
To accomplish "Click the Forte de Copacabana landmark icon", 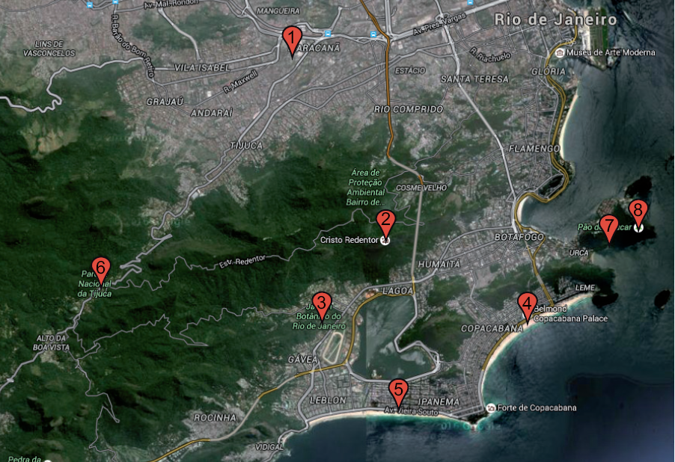I will [x=490, y=407].
